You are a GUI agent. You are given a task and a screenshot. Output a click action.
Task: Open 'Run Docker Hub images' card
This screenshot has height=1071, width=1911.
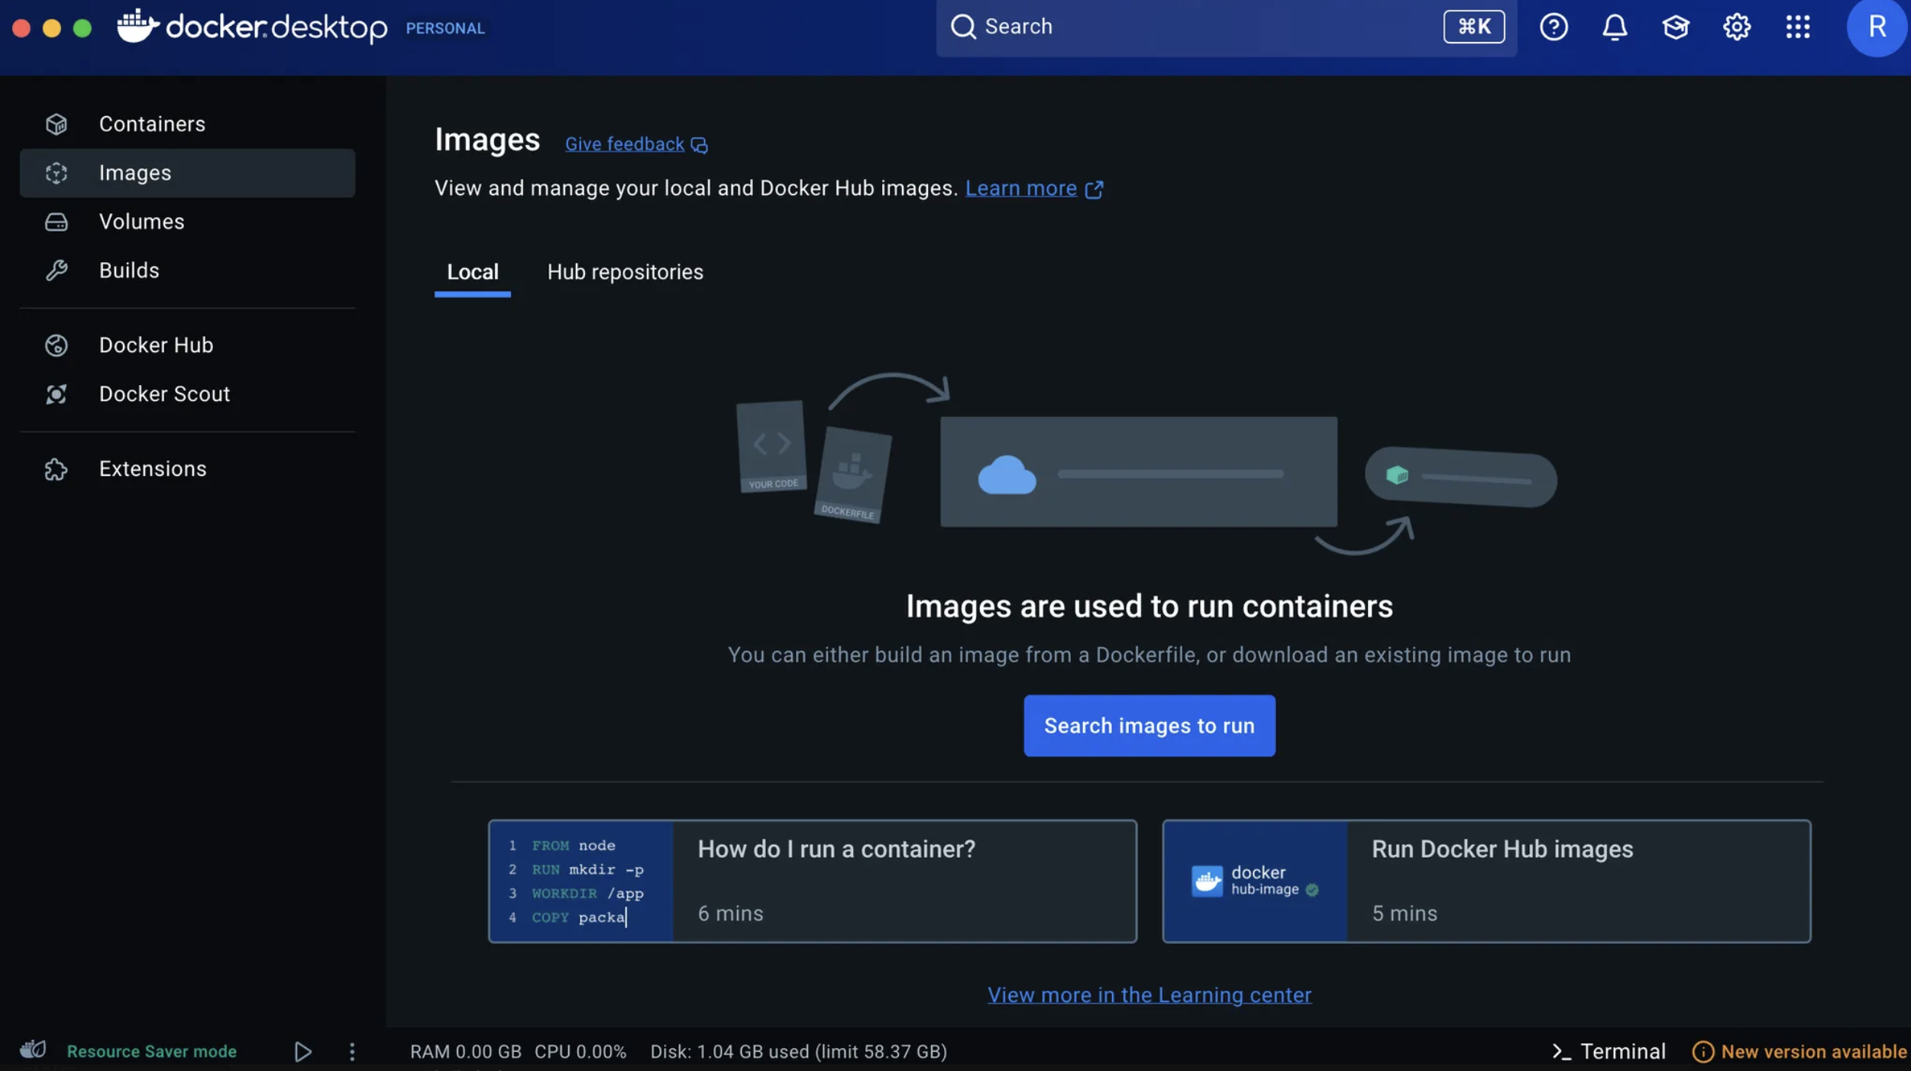tap(1486, 881)
